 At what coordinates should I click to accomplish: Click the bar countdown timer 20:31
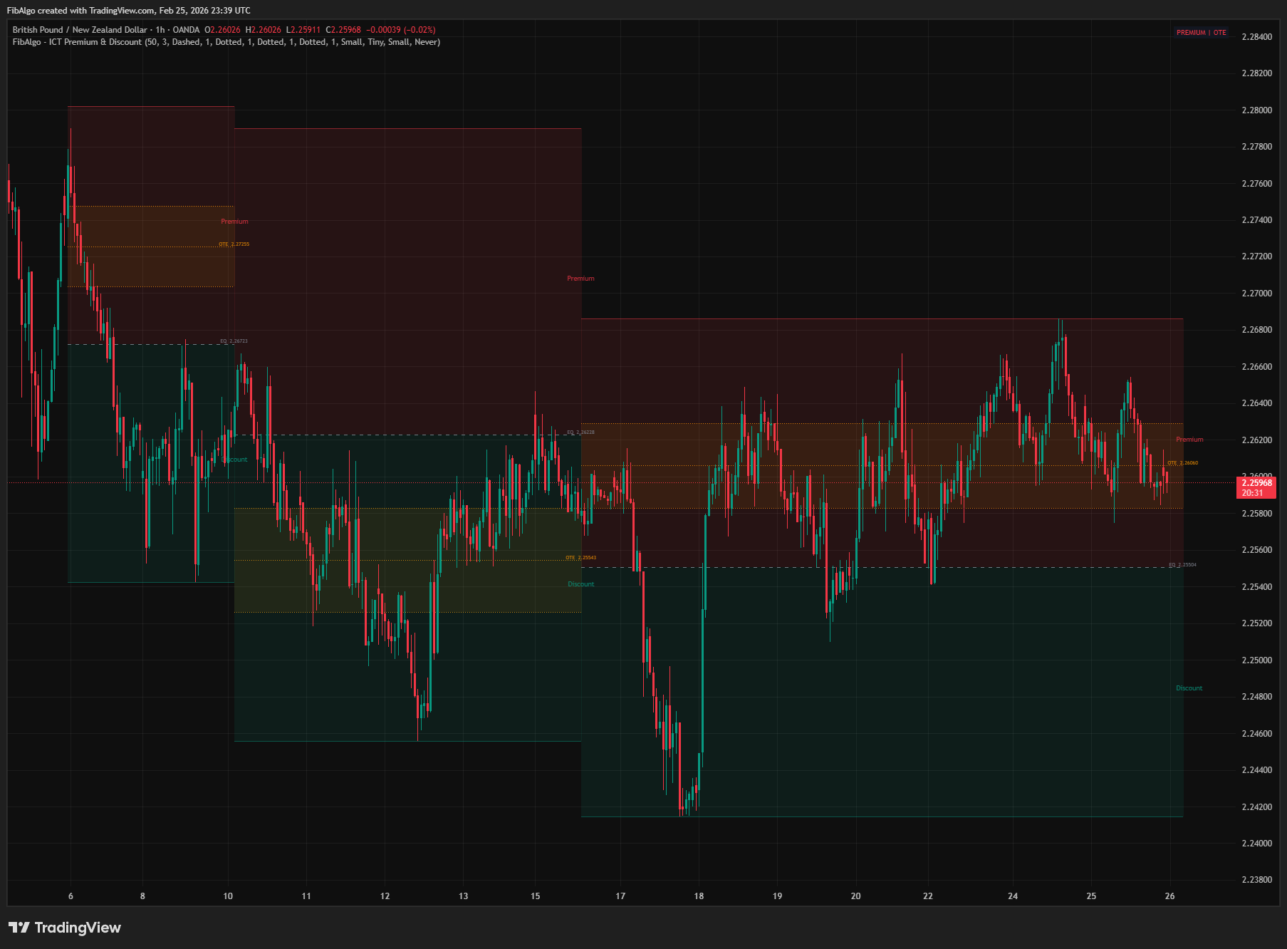(x=1252, y=492)
